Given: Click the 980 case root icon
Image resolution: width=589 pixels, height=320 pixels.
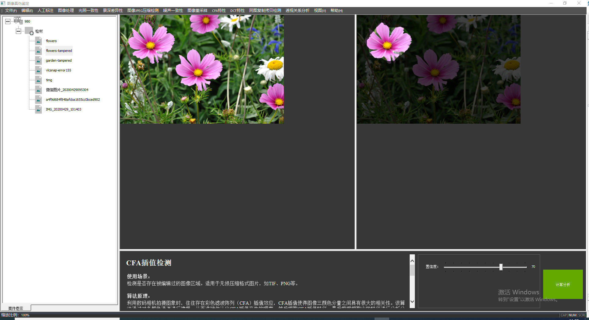Looking at the screenshot, I should tap(18, 21).
